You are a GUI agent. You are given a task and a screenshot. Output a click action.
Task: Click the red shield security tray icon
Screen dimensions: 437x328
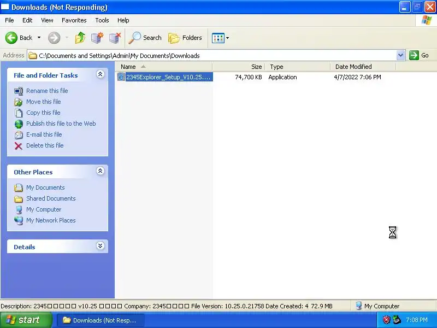tap(386, 320)
